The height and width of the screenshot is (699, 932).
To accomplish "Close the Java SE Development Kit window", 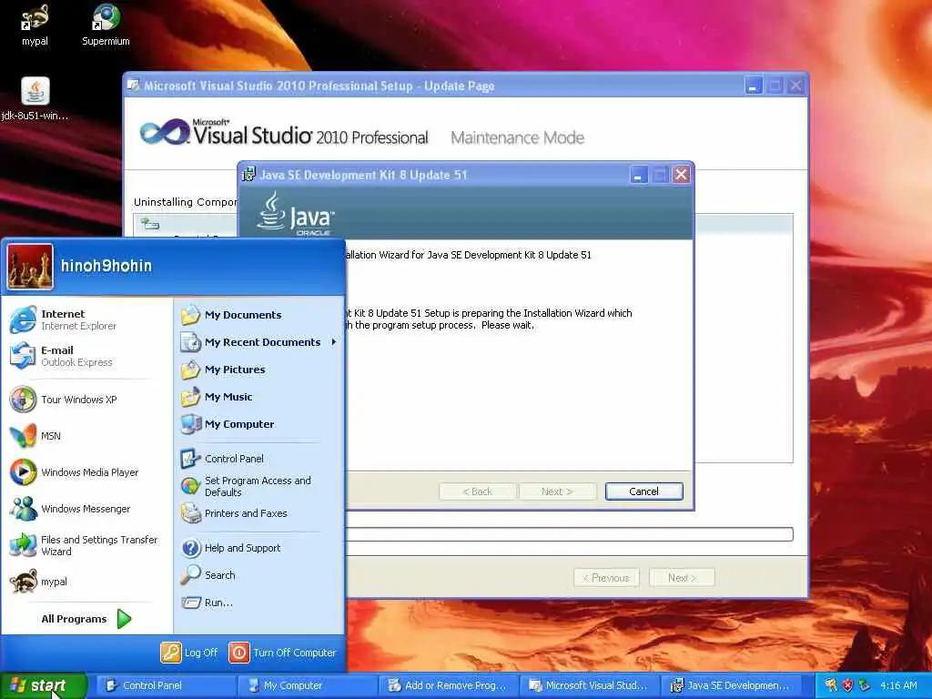I will (x=681, y=175).
